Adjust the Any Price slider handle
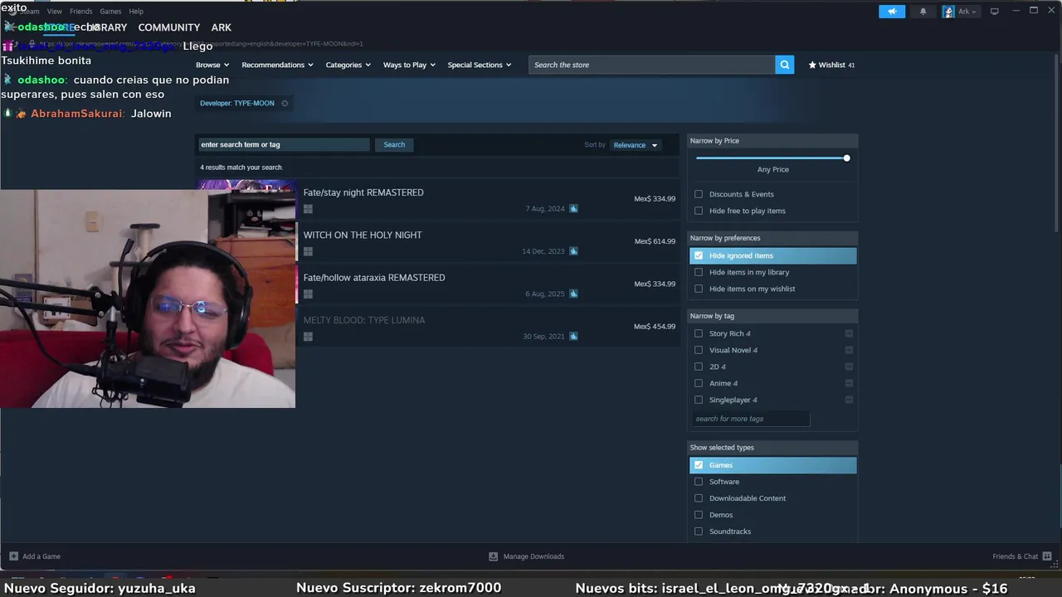Screen dimensions: 1062x597 [x=846, y=158]
